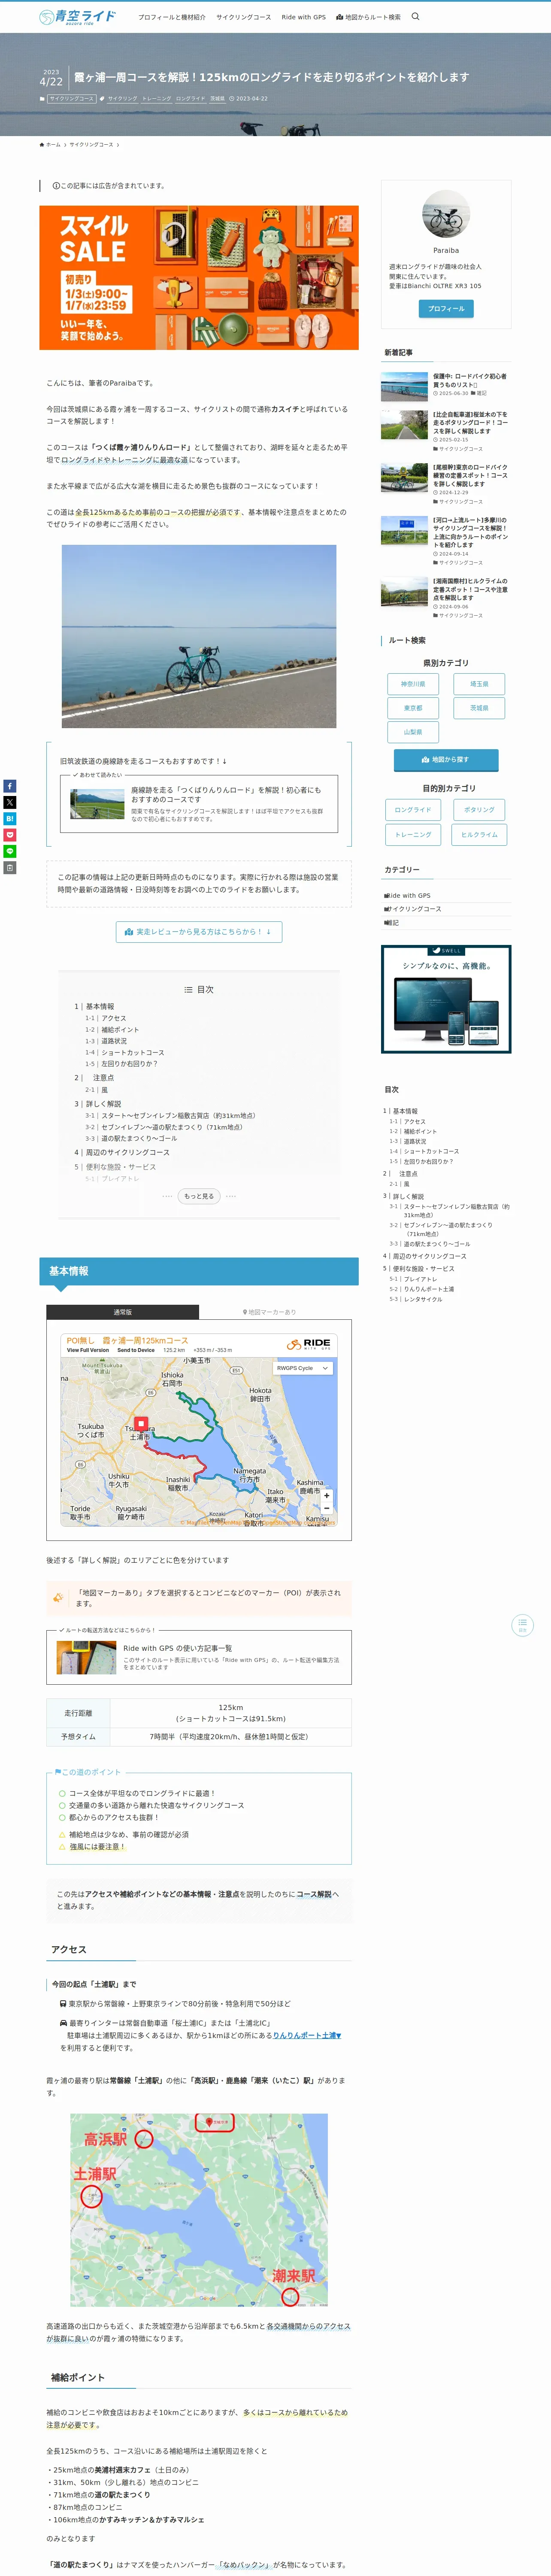Viewport: 551px width, 2576px height.
Task: Copy URL with clipboard share icon
Action: tap(10, 868)
